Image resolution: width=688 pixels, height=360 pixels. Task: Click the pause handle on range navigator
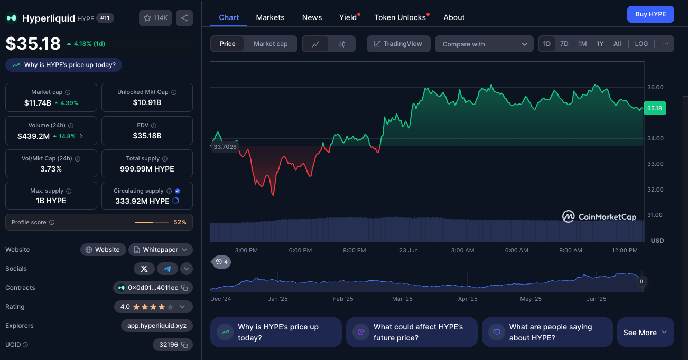click(x=641, y=281)
